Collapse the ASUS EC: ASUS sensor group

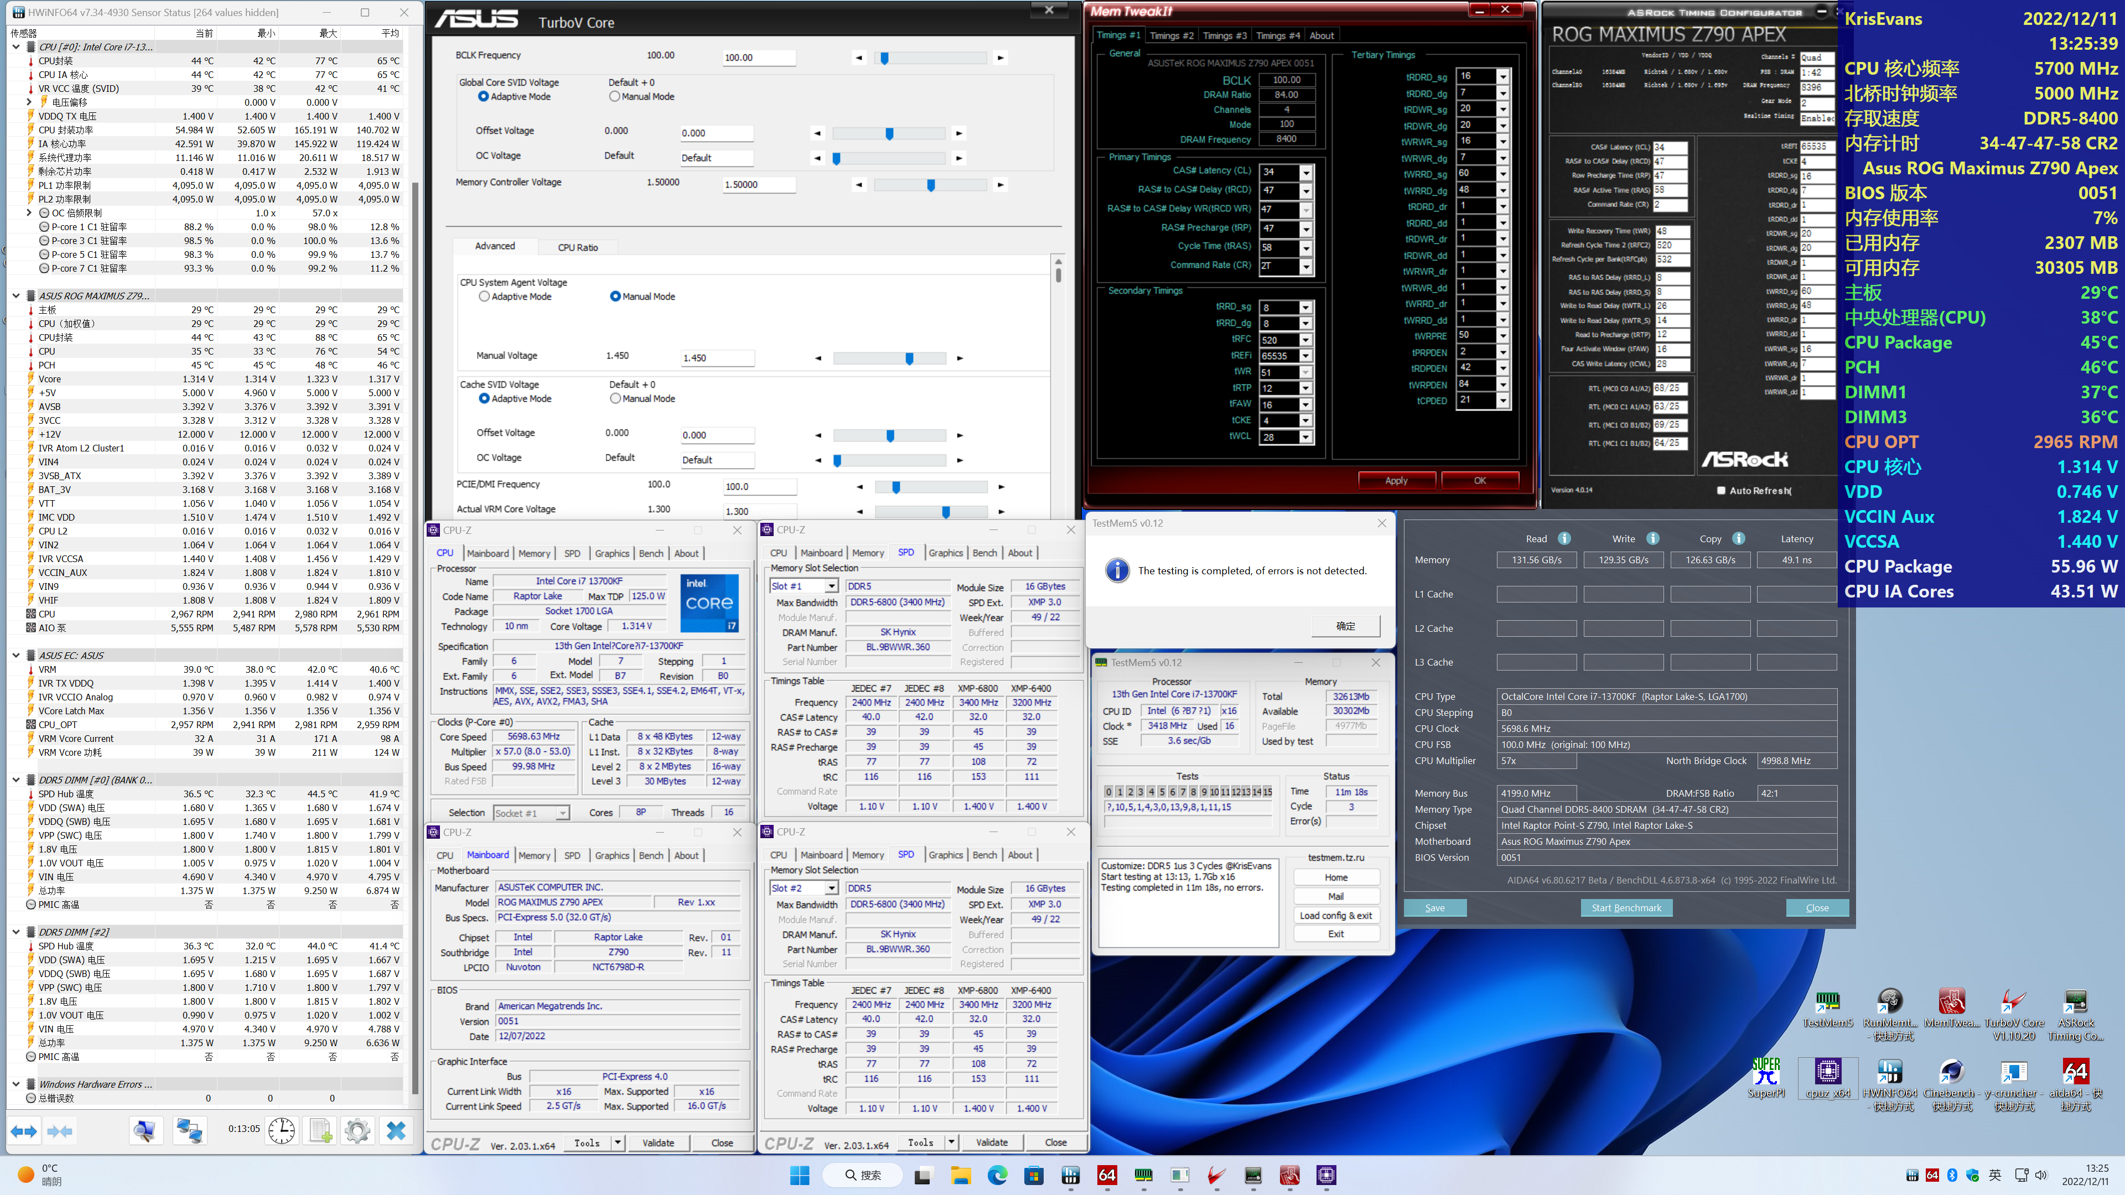15,656
